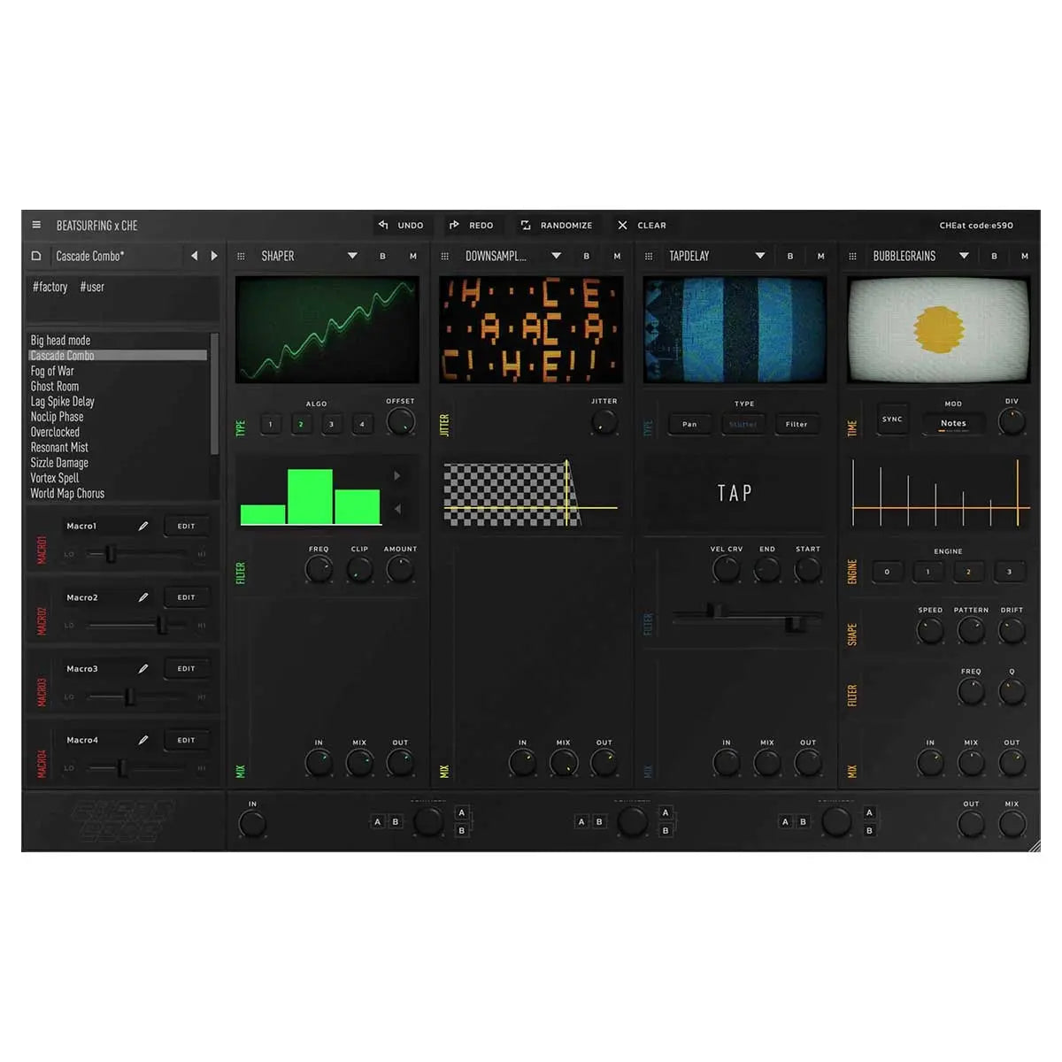
Task: Open the BUBBLEGRAINS effect dropdown
Action: pos(964,256)
